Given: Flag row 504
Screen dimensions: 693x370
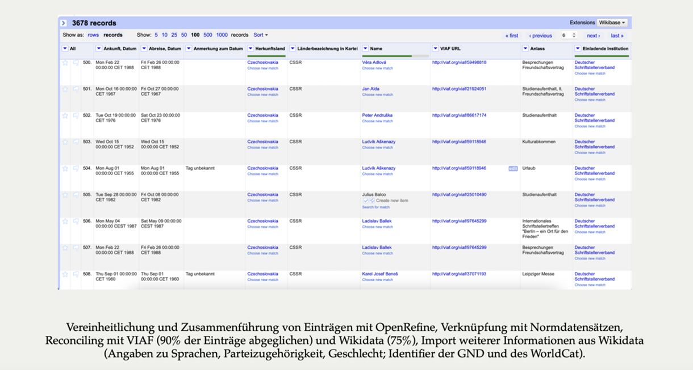Looking at the screenshot, I should tap(76, 169).
